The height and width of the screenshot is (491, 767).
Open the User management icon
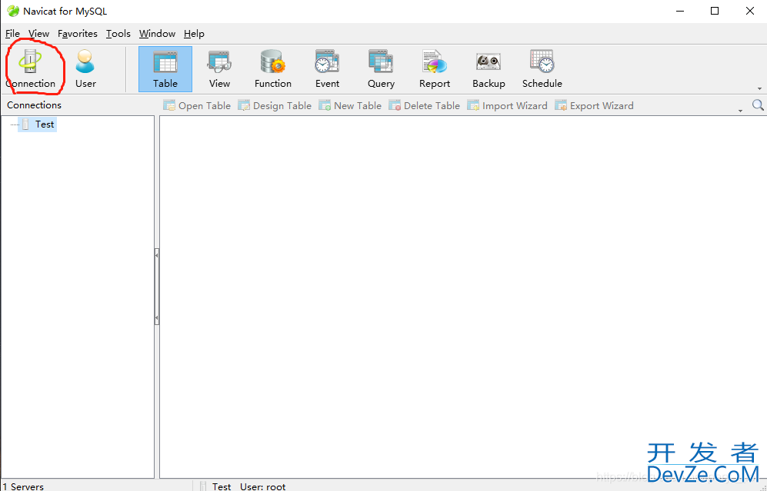[85, 68]
